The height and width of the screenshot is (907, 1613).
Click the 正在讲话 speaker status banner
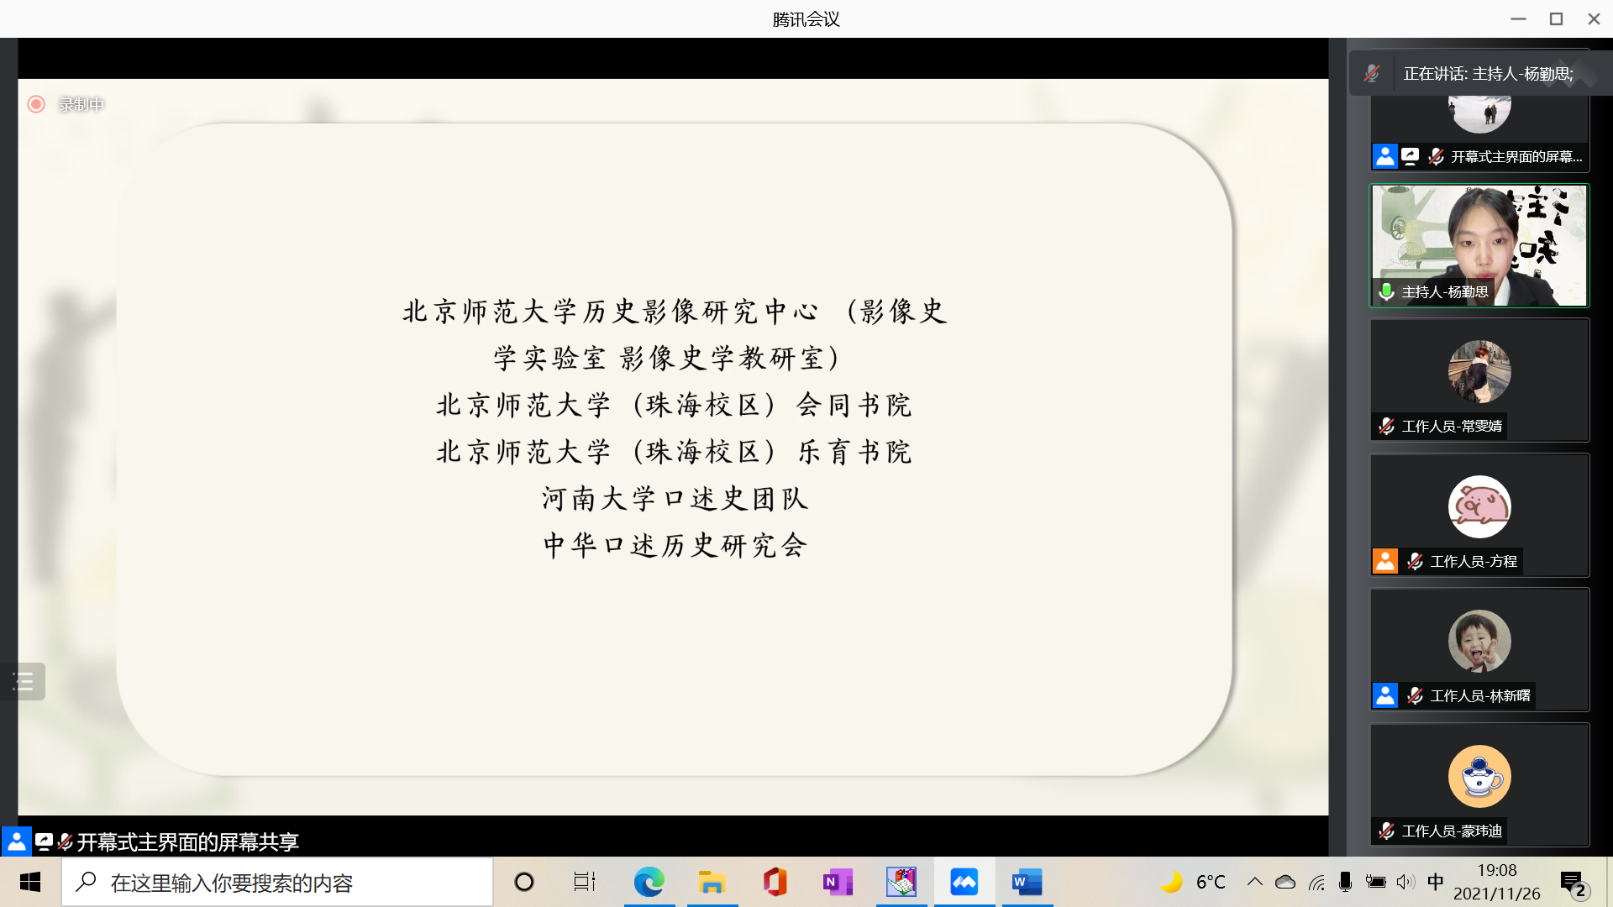pyautogui.click(x=1488, y=74)
